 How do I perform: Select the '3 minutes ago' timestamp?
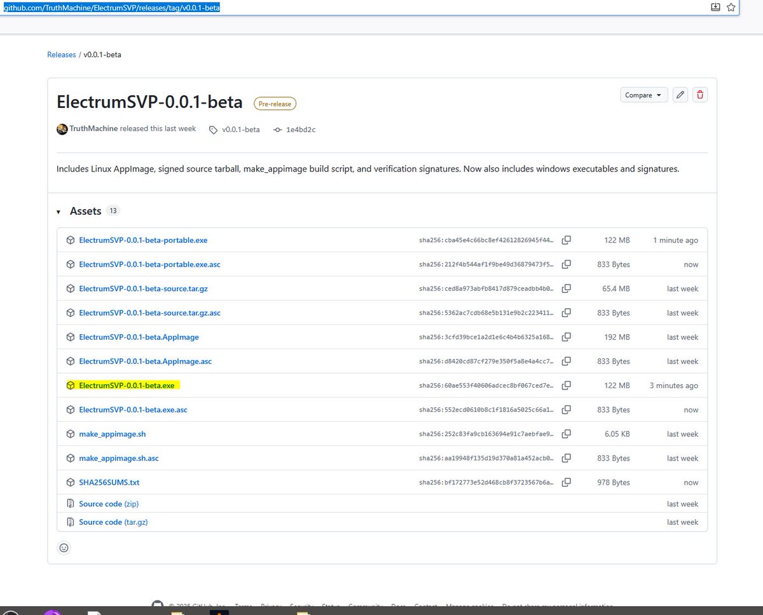pos(673,386)
